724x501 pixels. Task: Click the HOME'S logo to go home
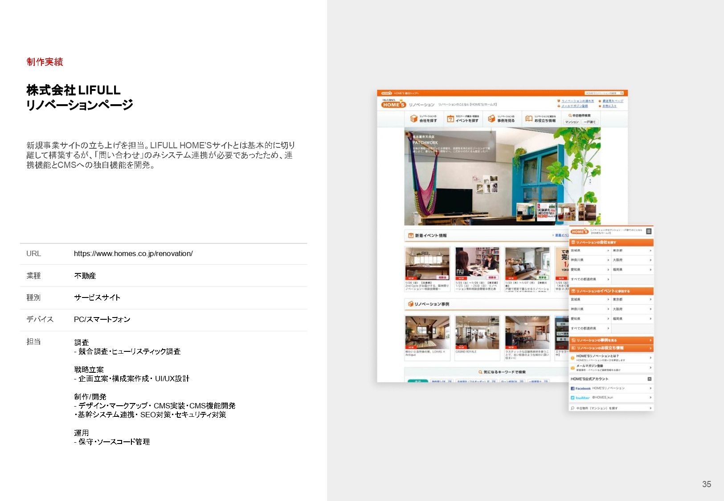[394, 104]
